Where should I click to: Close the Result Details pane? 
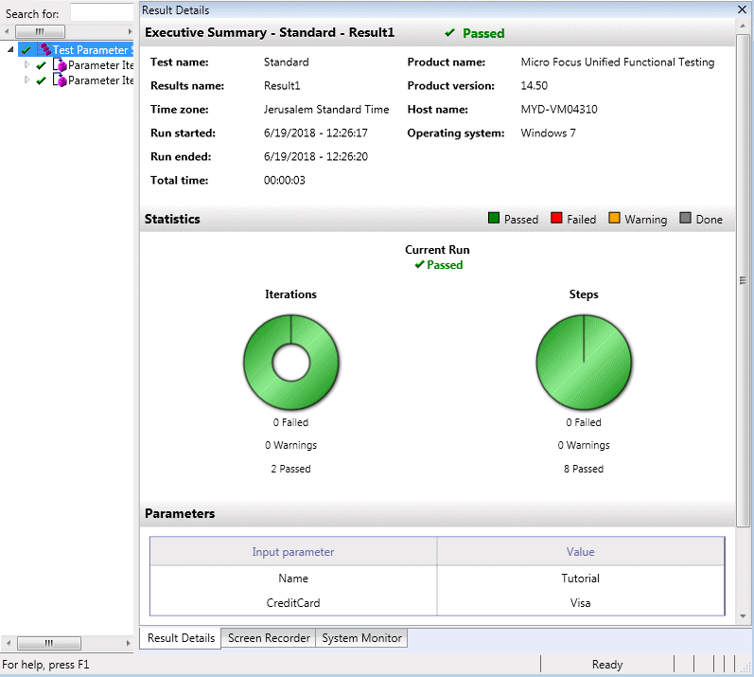[x=741, y=9]
